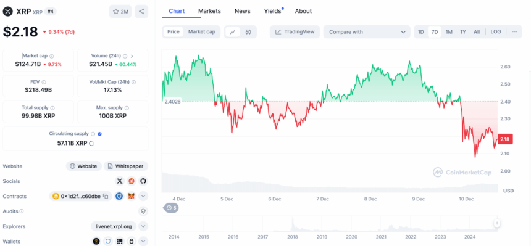Open the News tab

coord(243,11)
